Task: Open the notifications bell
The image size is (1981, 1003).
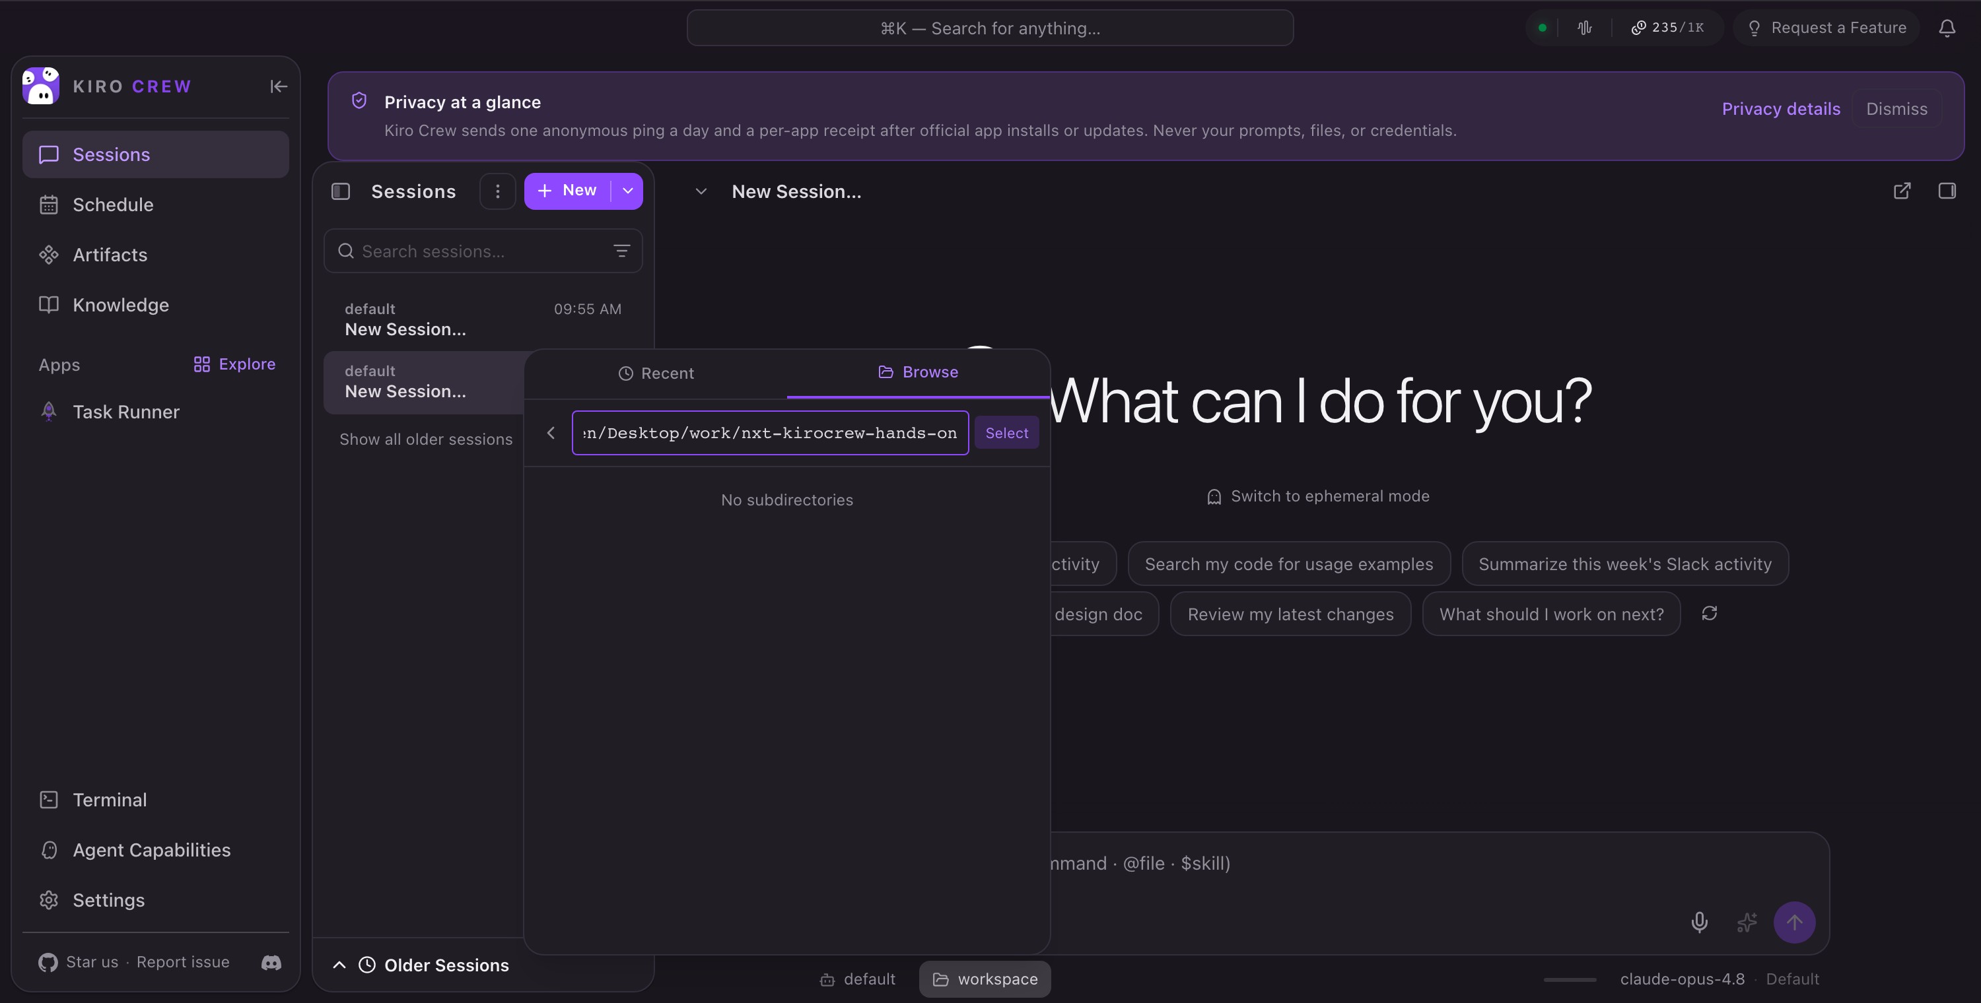Action: point(1947,28)
